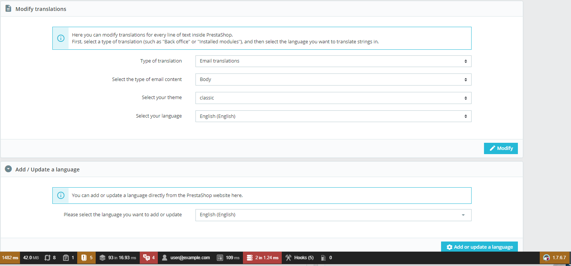Open the Hooks (5) profiler panel

299,258
